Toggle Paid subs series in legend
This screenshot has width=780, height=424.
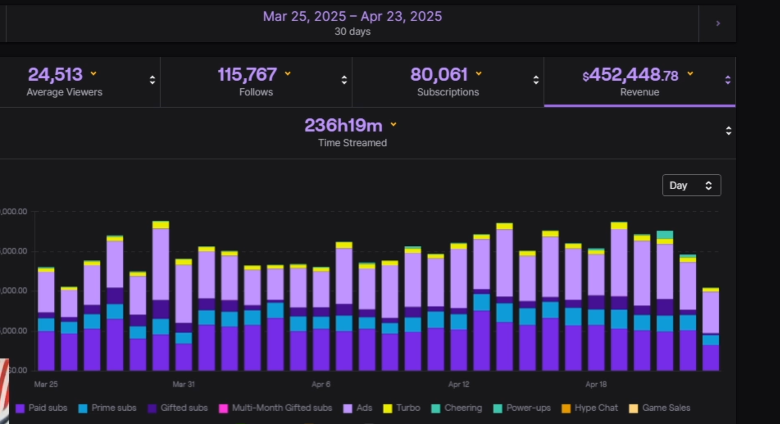tap(41, 408)
